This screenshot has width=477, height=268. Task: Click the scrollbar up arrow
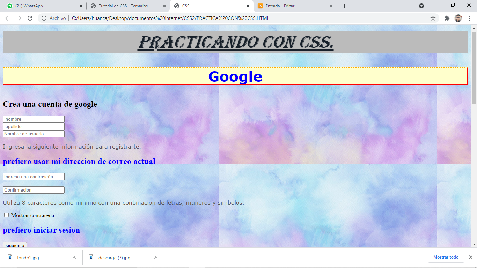[x=474, y=28]
